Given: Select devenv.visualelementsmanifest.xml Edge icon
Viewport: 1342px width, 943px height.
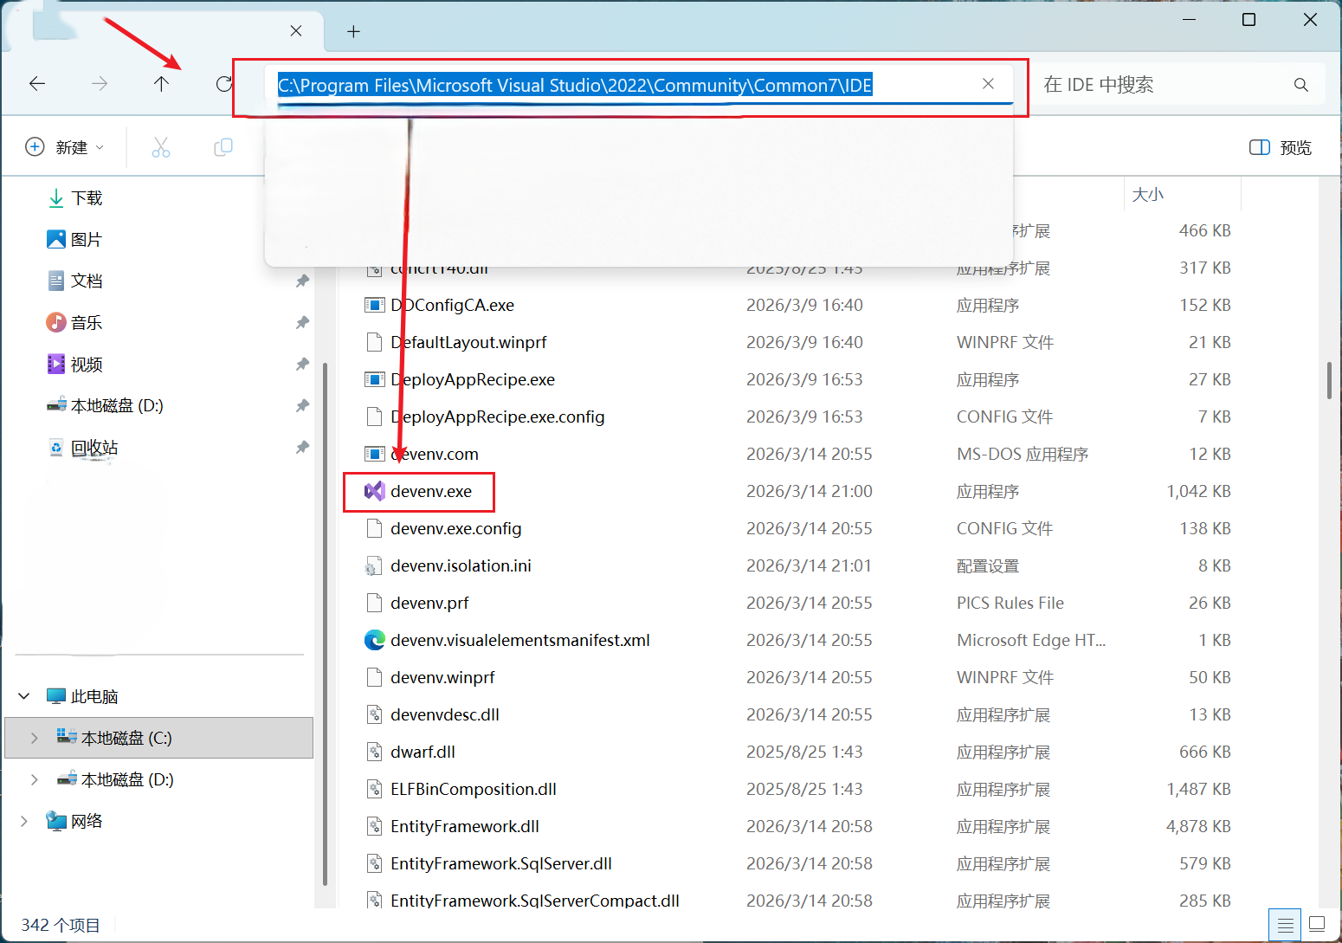Looking at the screenshot, I should click(374, 641).
